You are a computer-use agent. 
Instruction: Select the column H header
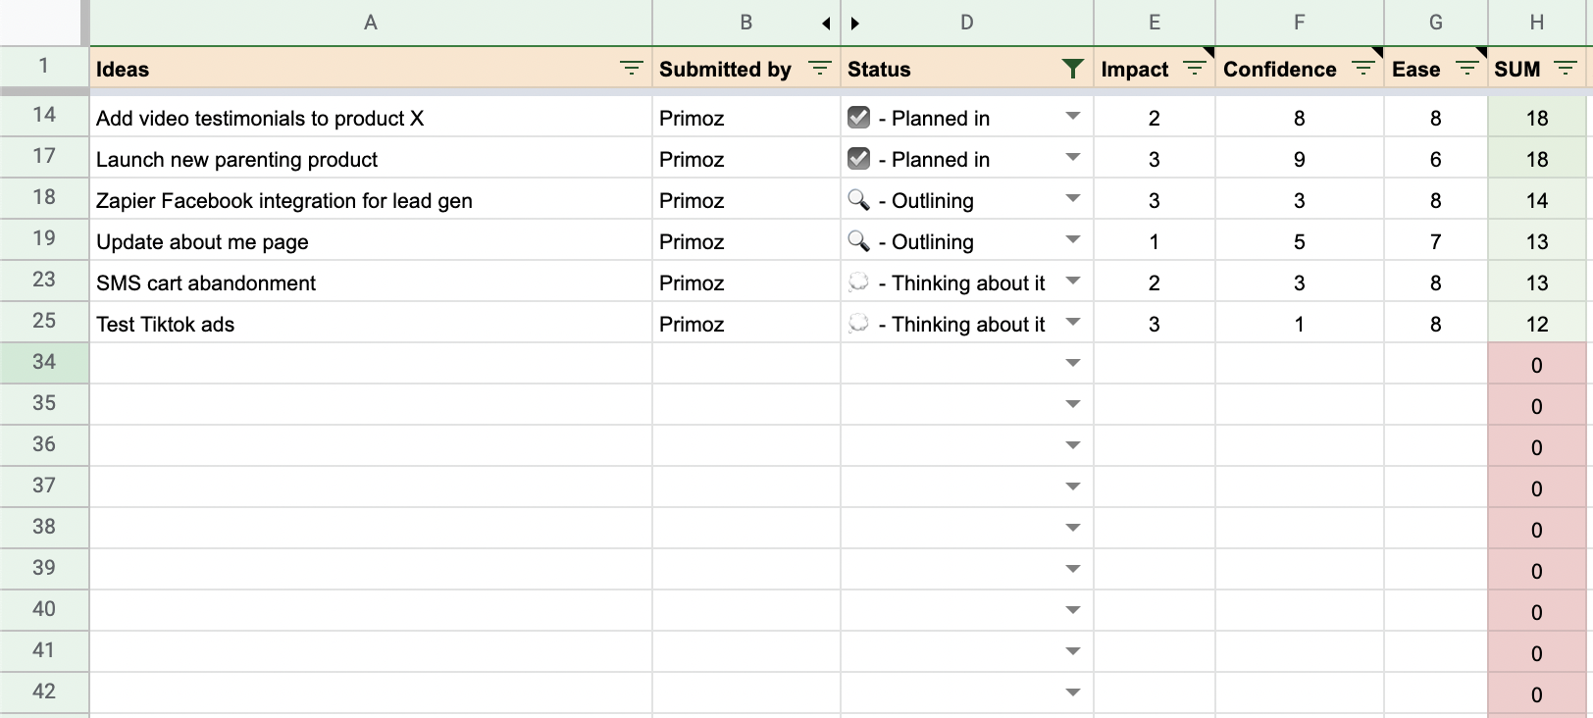pyautogui.click(x=1537, y=23)
